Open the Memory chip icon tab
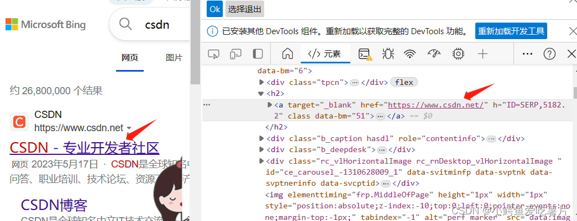The image size is (577, 221). pyautogui.click(x=458, y=54)
